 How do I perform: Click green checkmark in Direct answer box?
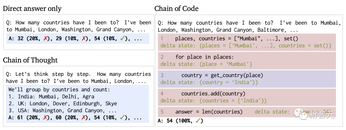click(x=122, y=39)
